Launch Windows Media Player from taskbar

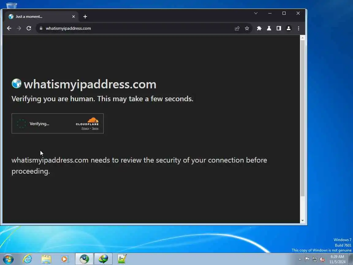pos(65,259)
